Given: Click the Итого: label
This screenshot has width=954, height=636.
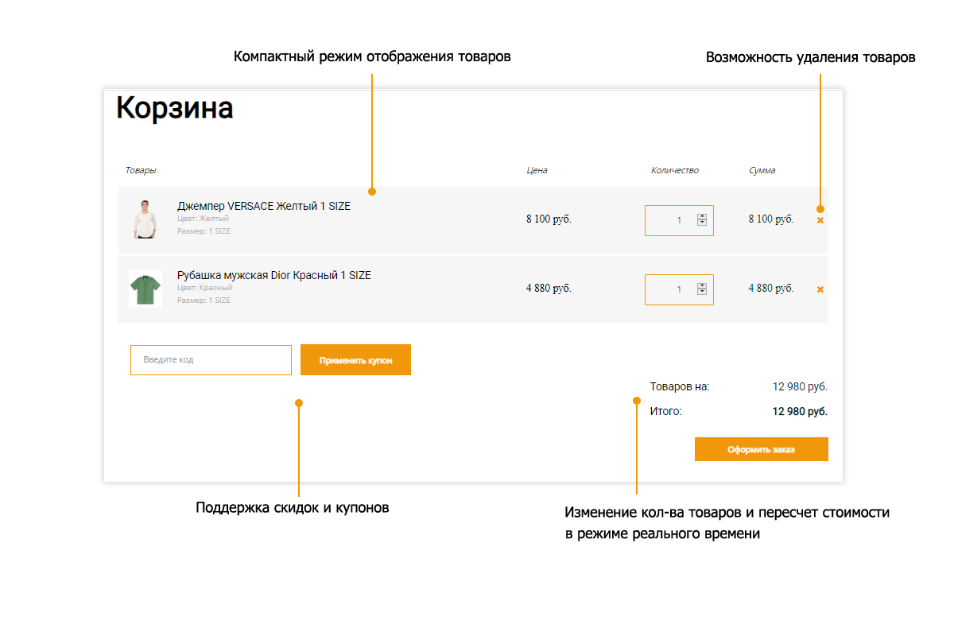Looking at the screenshot, I should point(666,412).
